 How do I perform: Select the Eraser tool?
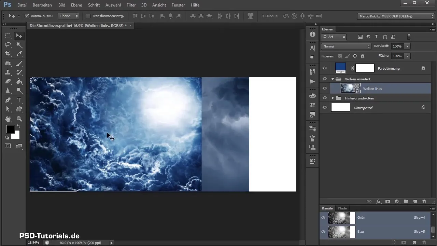pyautogui.click(x=8, y=81)
